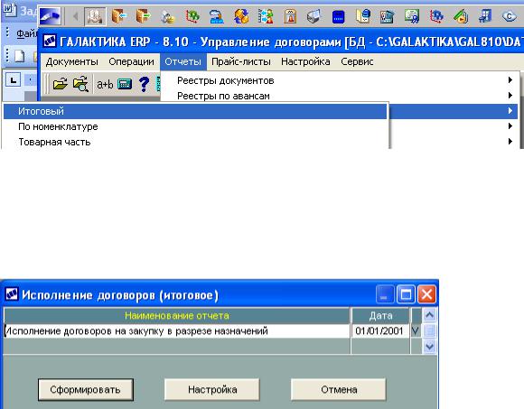Open the blue person-at-desk module icon
Image resolution: width=524 pixels, height=409 pixels.
coord(217,16)
